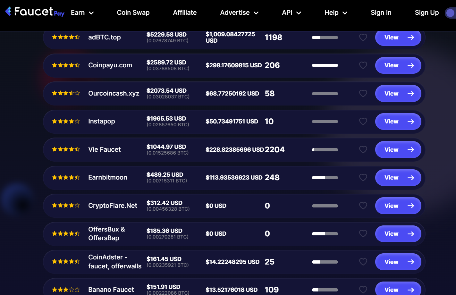Favorite OffersBux & OffersBap with the heart

363,234
